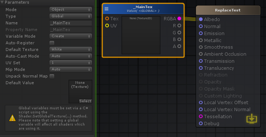Click the Transmission input port

tap(201, 61)
